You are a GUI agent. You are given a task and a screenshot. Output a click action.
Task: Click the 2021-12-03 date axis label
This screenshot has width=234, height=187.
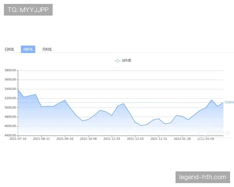tap(135, 138)
